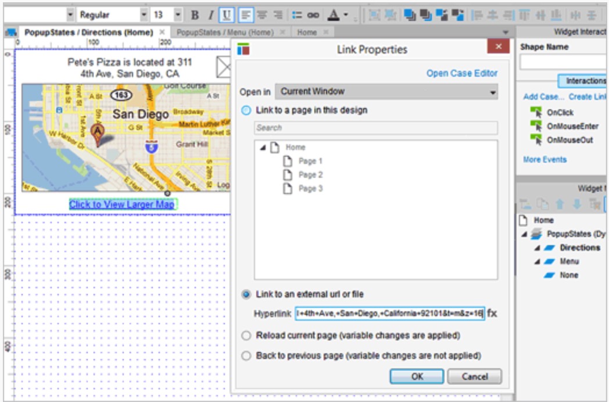
Task: Collapse the Home node in page tree
Action: (x=263, y=148)
